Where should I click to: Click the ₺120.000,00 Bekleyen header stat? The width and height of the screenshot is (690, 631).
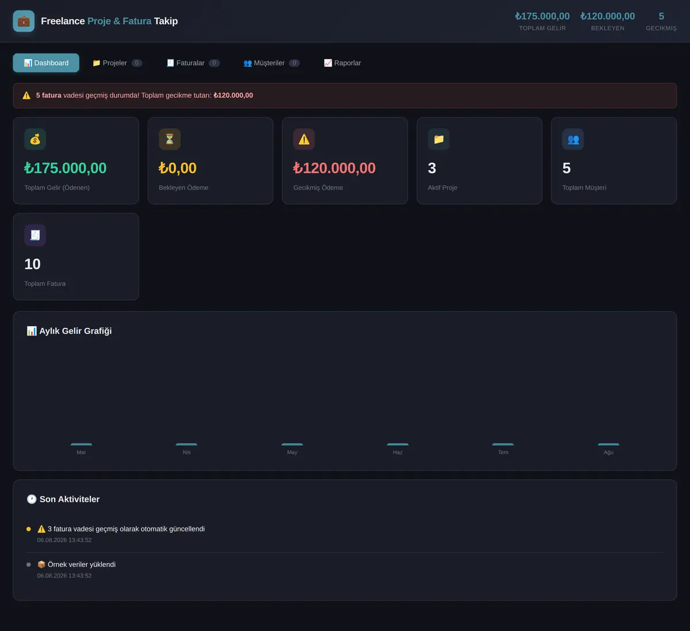608,21
